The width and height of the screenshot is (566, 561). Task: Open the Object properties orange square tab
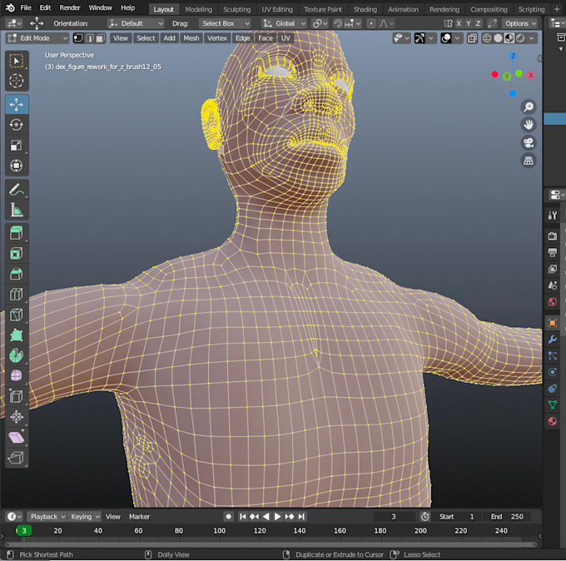[553, 323]
